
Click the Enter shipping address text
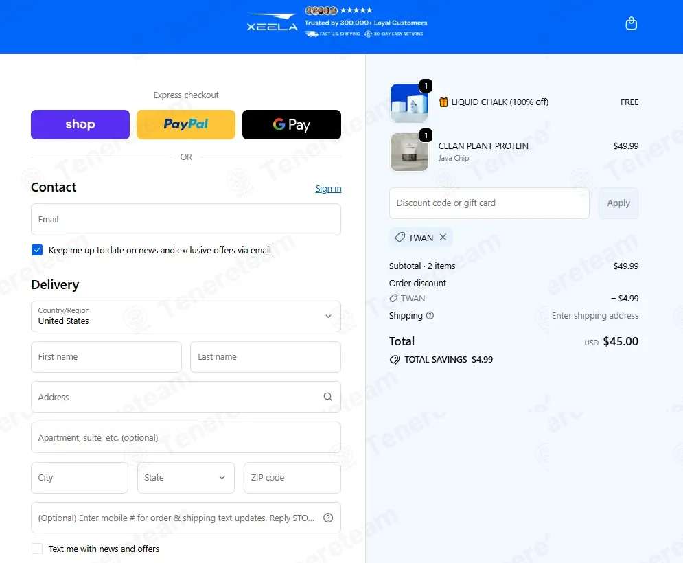[x=595, y=316]
